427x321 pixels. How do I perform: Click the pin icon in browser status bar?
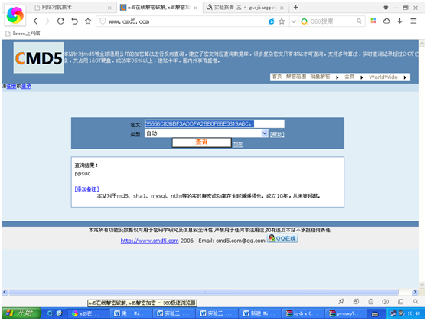(x=341, y=301)
